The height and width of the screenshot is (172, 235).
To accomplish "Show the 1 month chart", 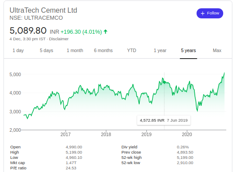I will [75, 50].
